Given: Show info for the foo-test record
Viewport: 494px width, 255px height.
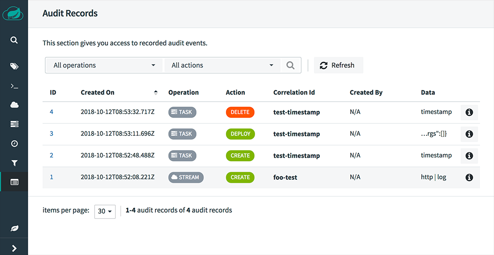Looking at the screenshot, I should 469,177.
